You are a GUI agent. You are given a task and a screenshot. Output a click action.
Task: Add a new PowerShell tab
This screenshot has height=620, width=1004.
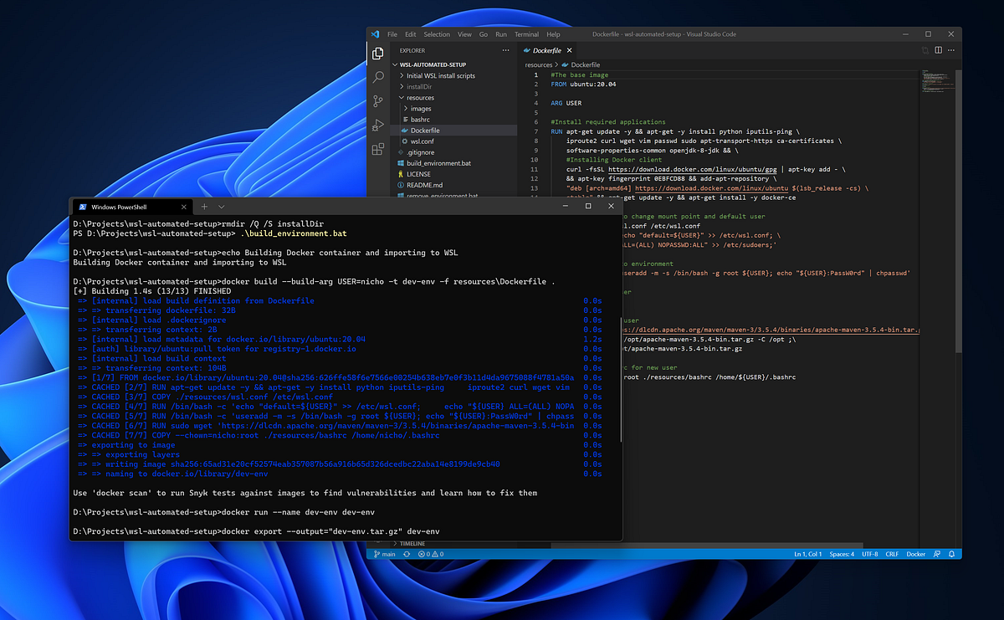click(203, 207)
